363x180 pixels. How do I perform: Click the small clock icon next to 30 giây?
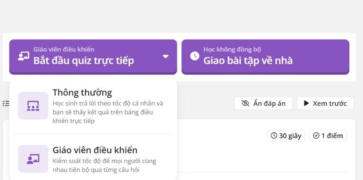[274, 135]
